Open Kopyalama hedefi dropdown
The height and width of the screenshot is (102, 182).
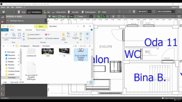(35, 38)
